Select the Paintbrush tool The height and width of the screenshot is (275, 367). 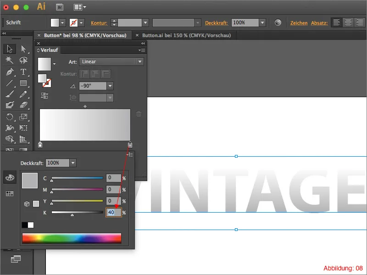10,94
